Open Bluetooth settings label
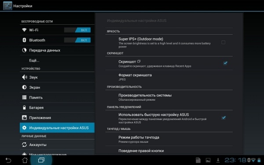The image size is (264, 165). click(37, 40)
